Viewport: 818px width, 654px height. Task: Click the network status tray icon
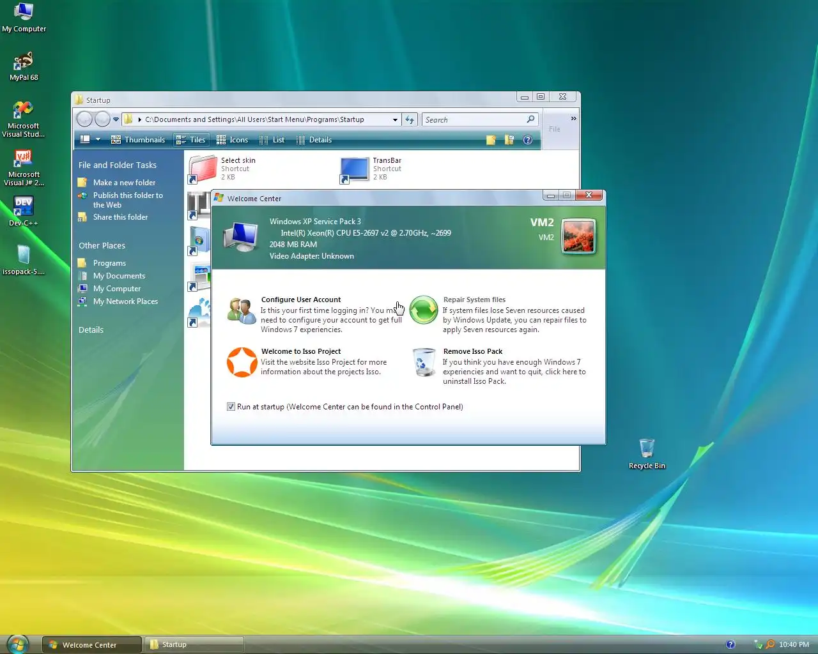coord(758,644)
